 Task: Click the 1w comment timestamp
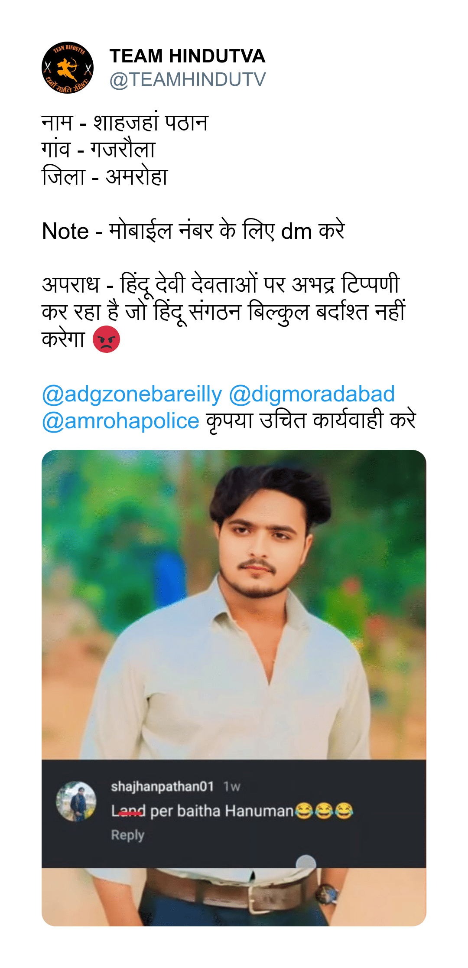pos(232,787)
